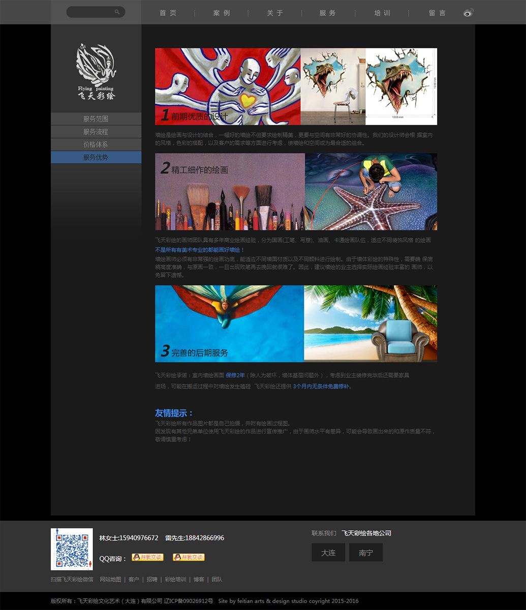Select 服务范围 in the sidebar
The width and height of the screenshot is (526, 610).
click(96, 119)
